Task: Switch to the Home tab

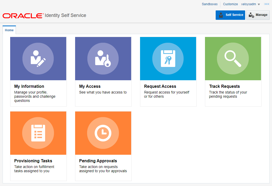Action: (9, 30)
